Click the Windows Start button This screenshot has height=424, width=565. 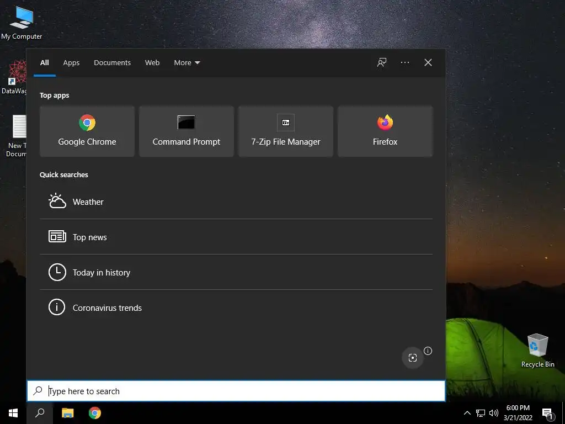point(13,413)
